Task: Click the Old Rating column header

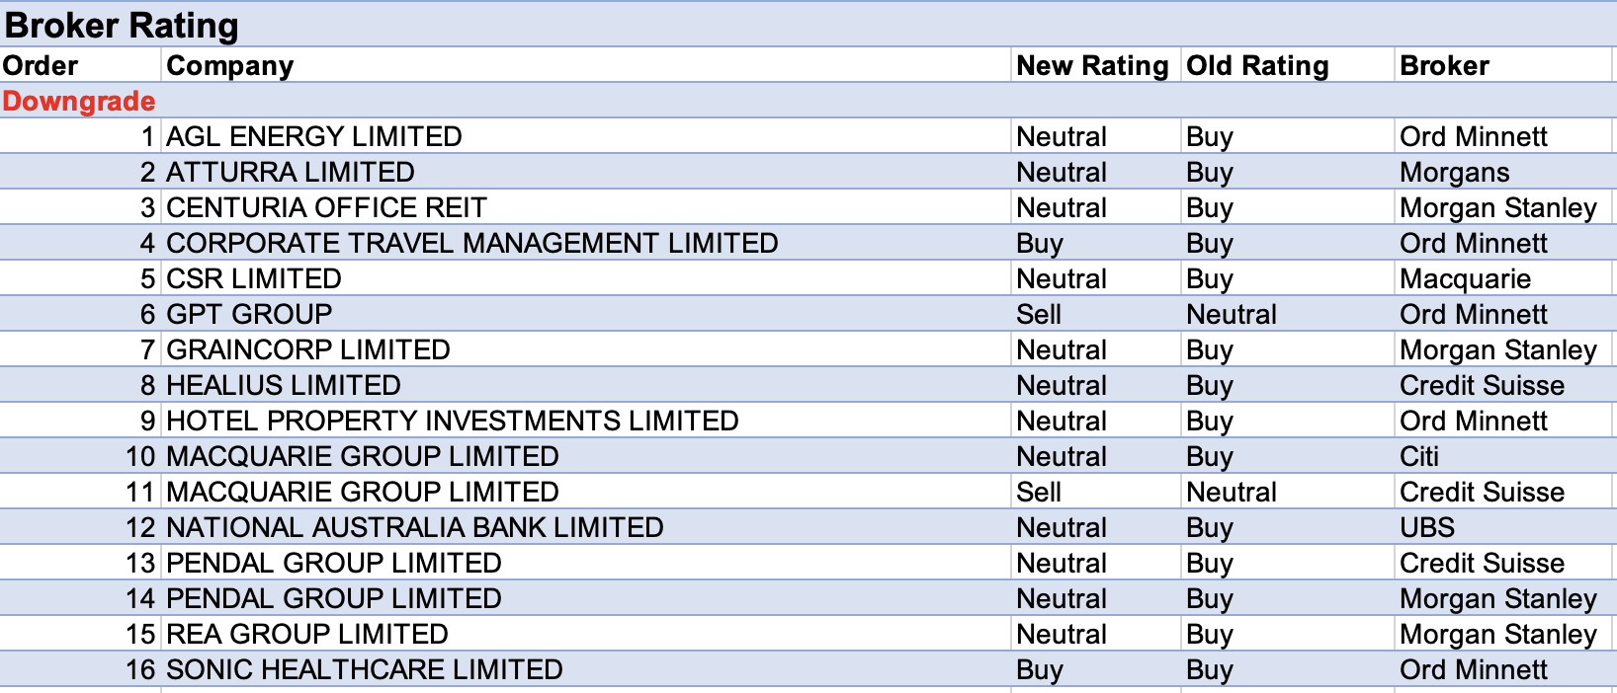Action: pyautogui.click(x=1257, y=65)
